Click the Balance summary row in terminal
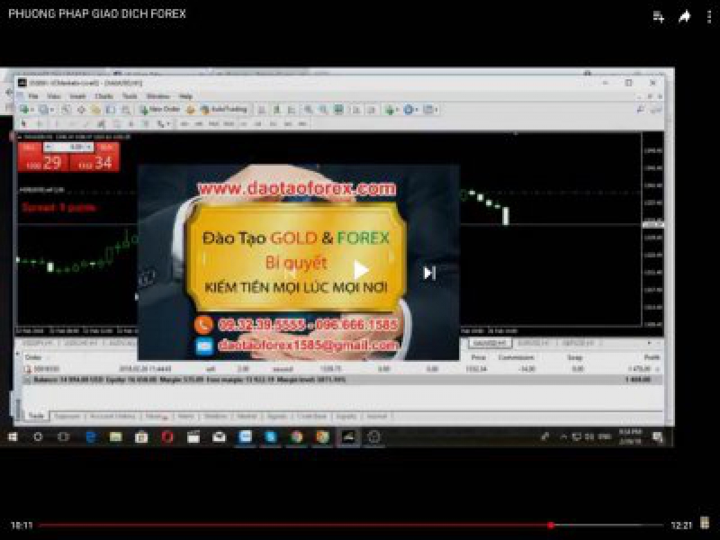This screenshot has width=720, height=540. [x=343, y=380]
